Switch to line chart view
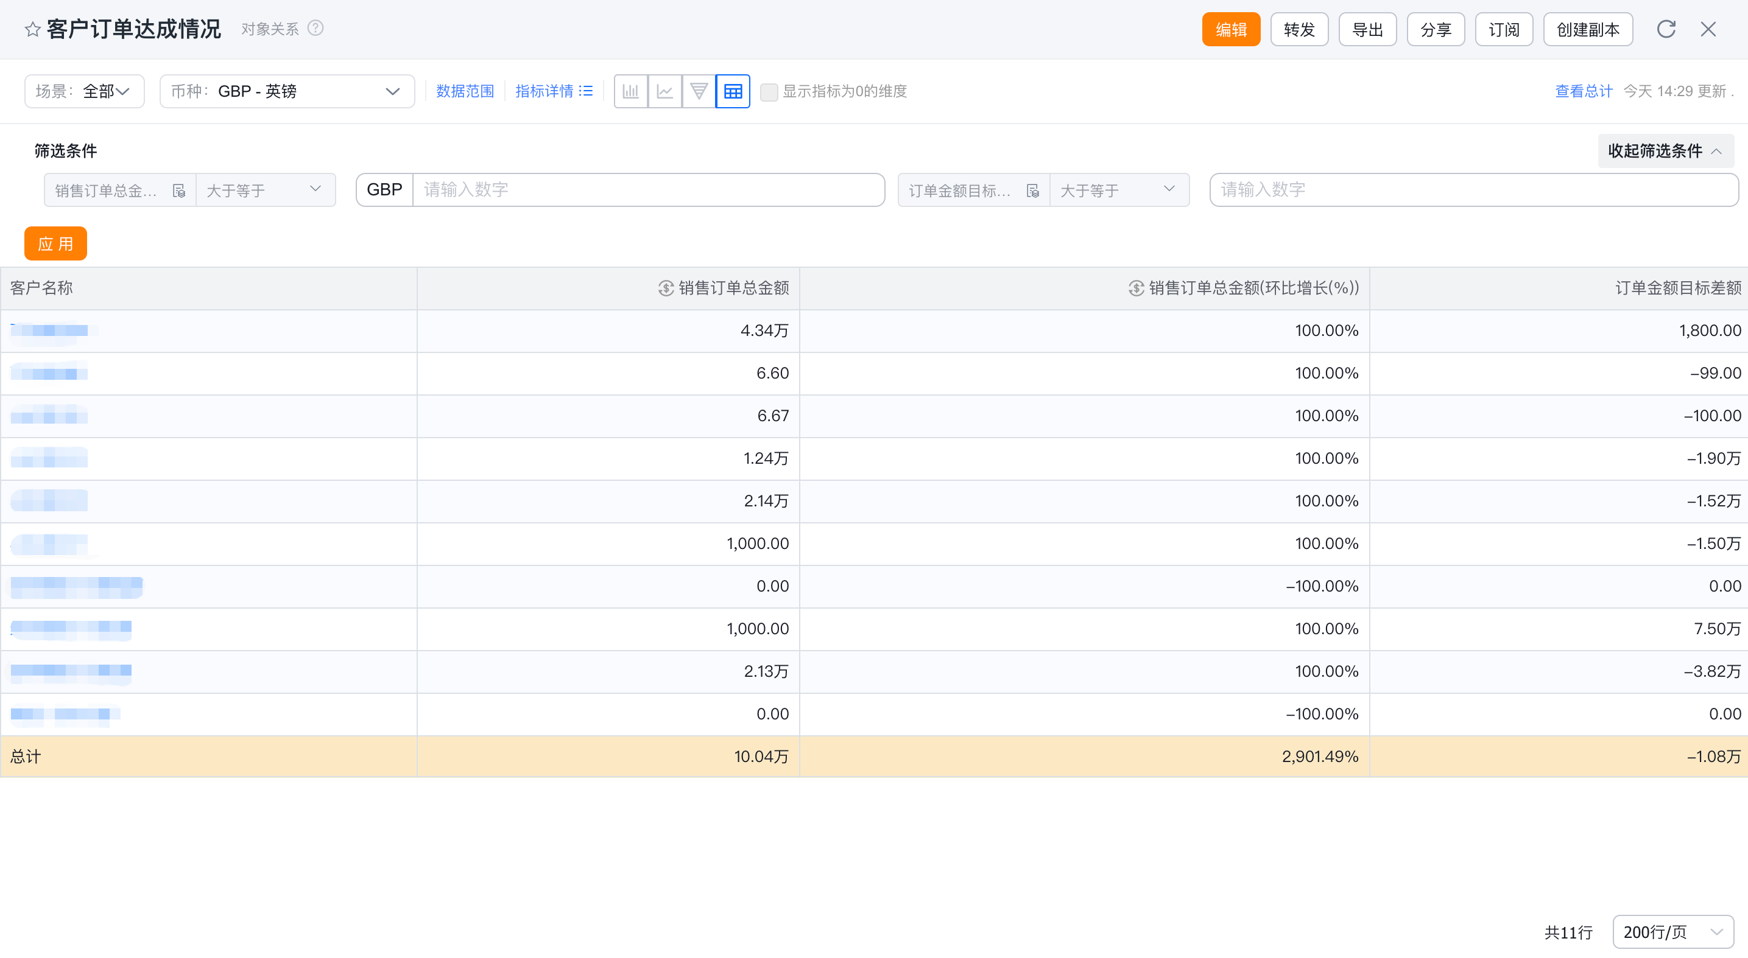Viewport: 1748px width, 958px height. (664, 91)
